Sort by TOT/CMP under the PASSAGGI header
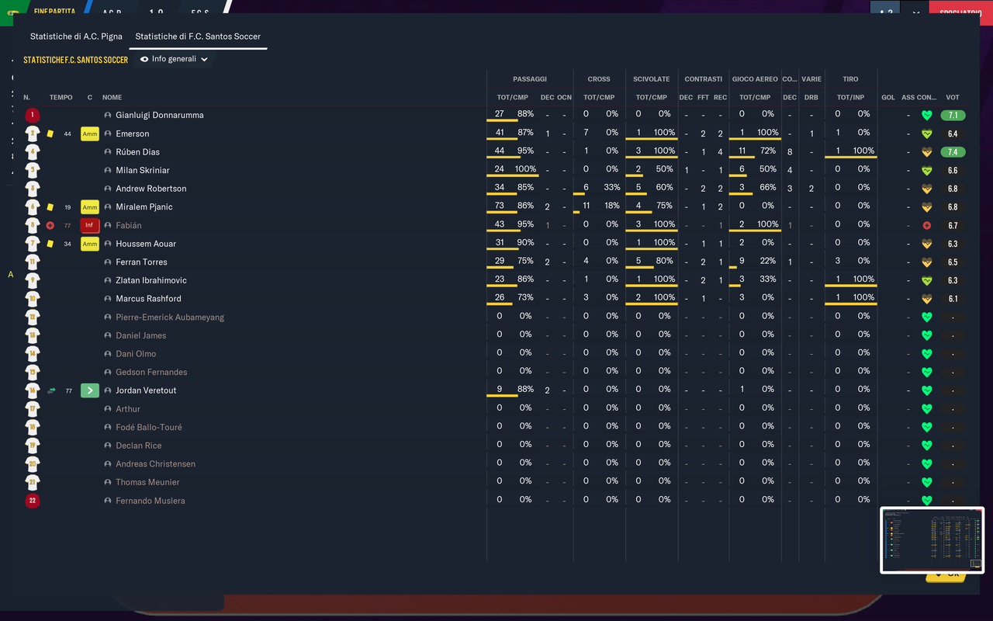993x621 pixels. click(512, 98)
